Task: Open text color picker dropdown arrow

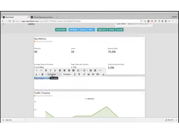Action: click(x=39, y=74)
